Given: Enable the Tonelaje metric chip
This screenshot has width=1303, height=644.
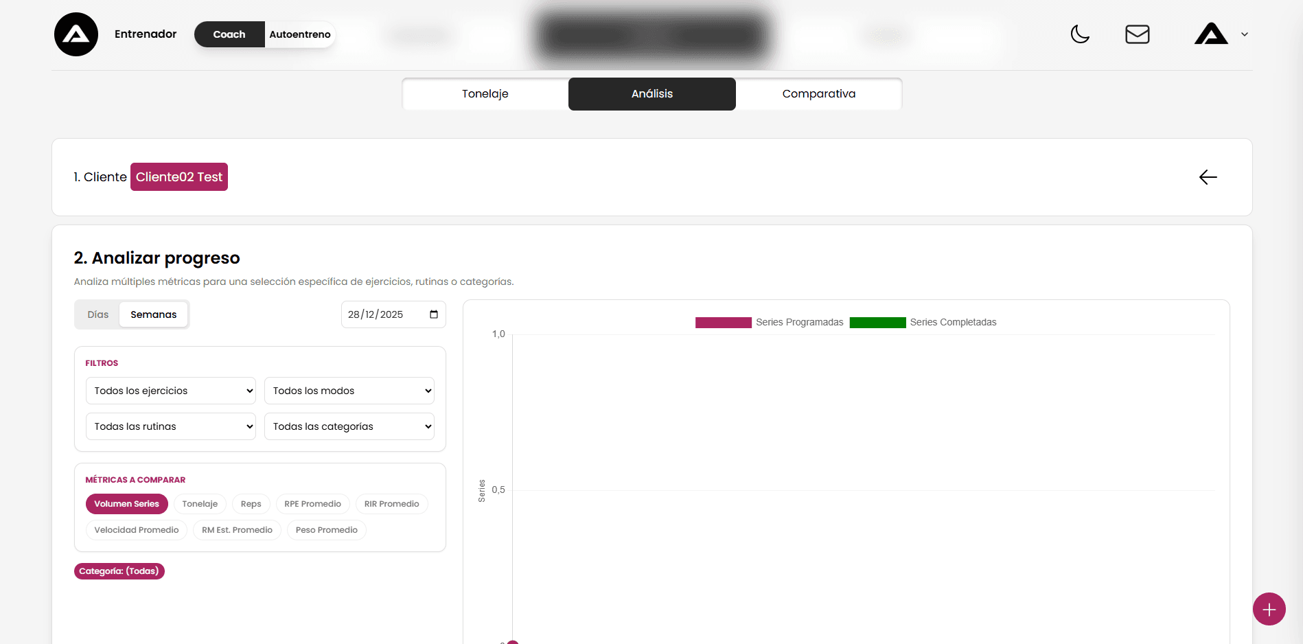Looking at the screenshot, I should 200,504.
